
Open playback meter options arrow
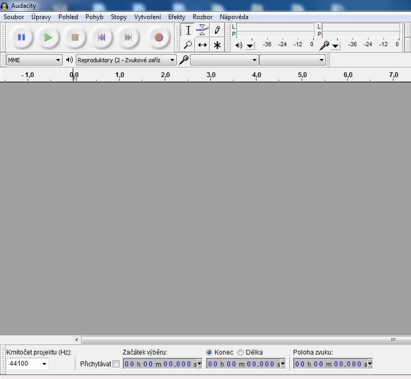(x=250, y=46)
